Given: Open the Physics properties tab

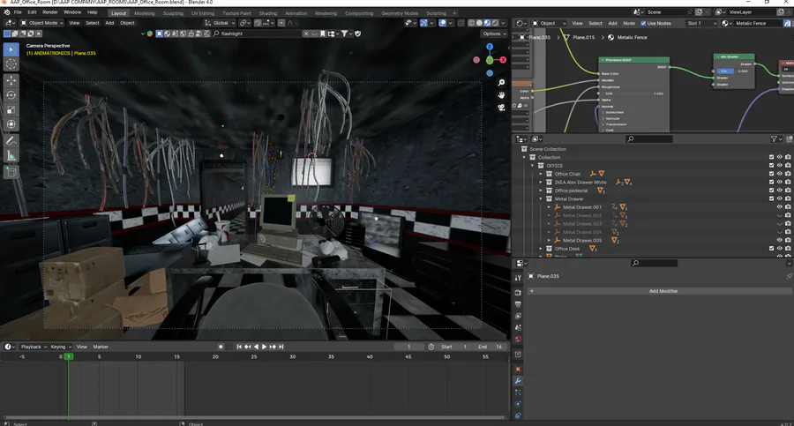Looking at the screenshot, I should tap(518, 404).
